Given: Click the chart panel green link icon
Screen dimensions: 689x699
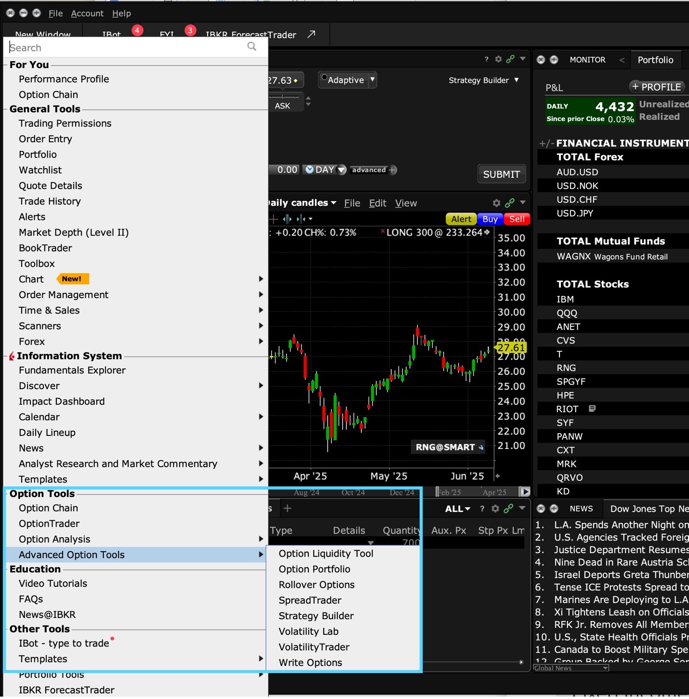Looking at the screenshot, I should pos(509,203).
